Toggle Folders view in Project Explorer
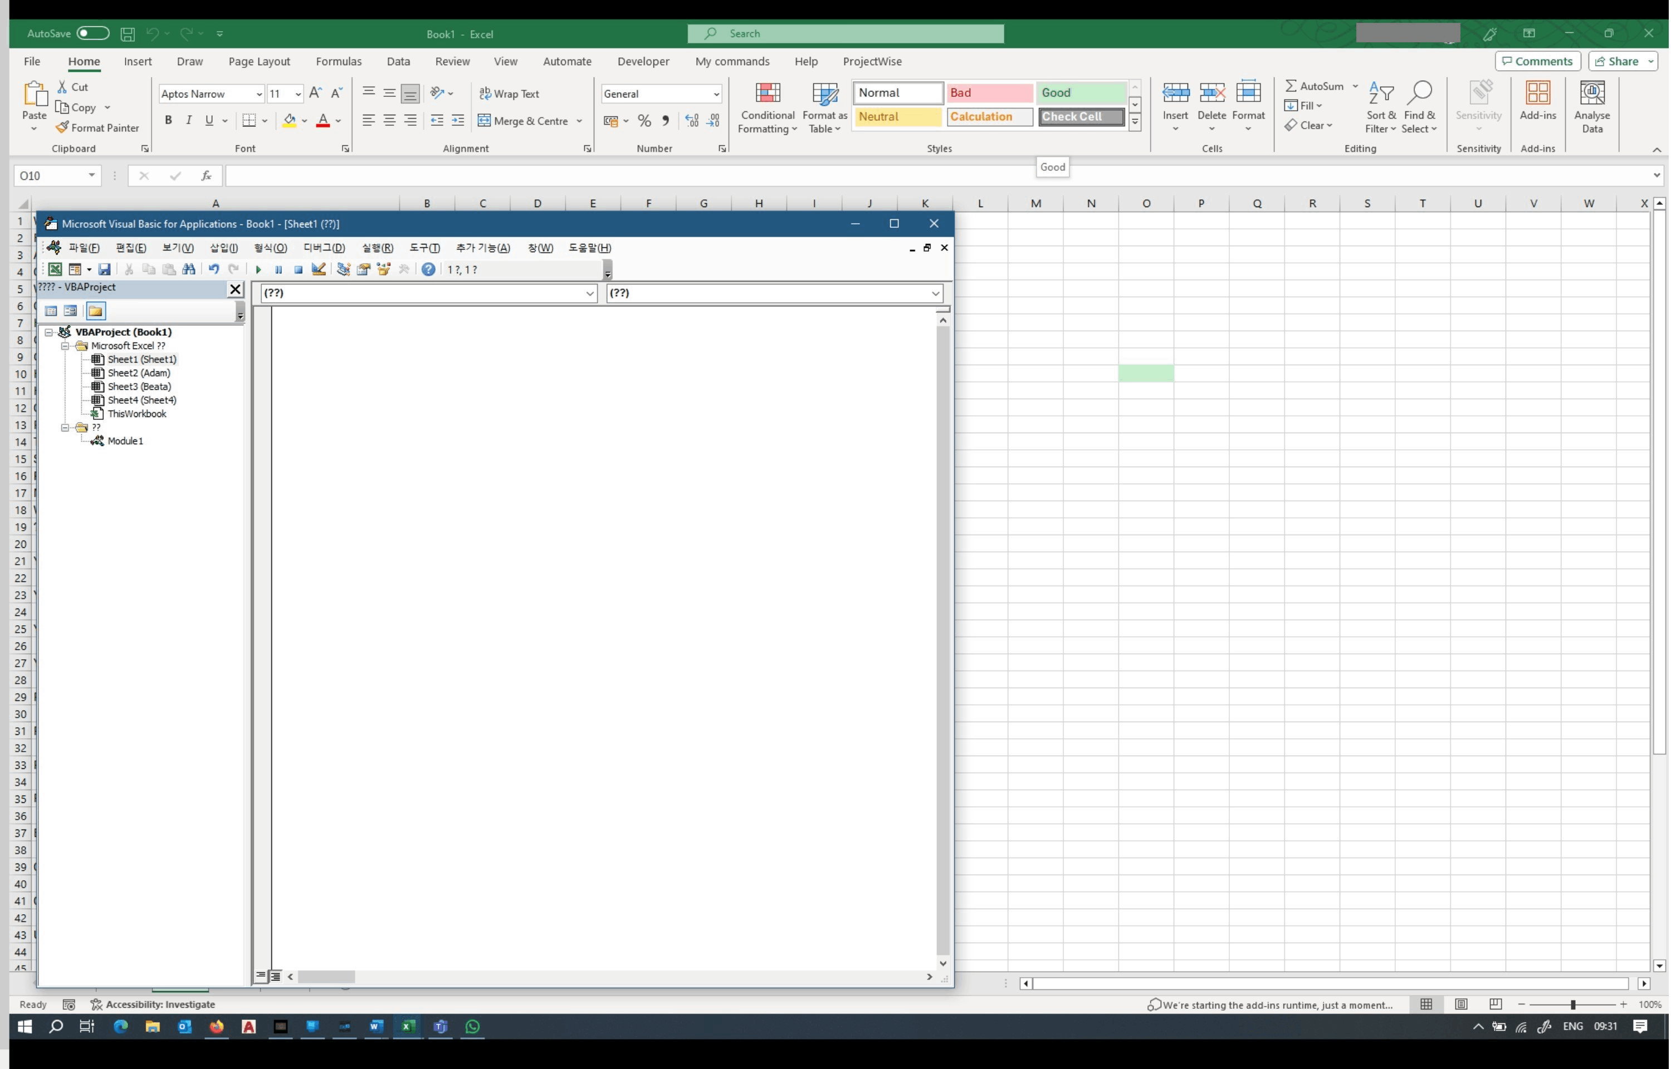The image size is (1671, 1069). click(x=96, y=311)
